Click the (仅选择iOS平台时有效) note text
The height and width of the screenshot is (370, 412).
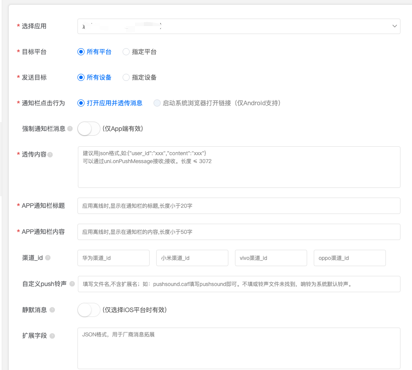(135, 310)
